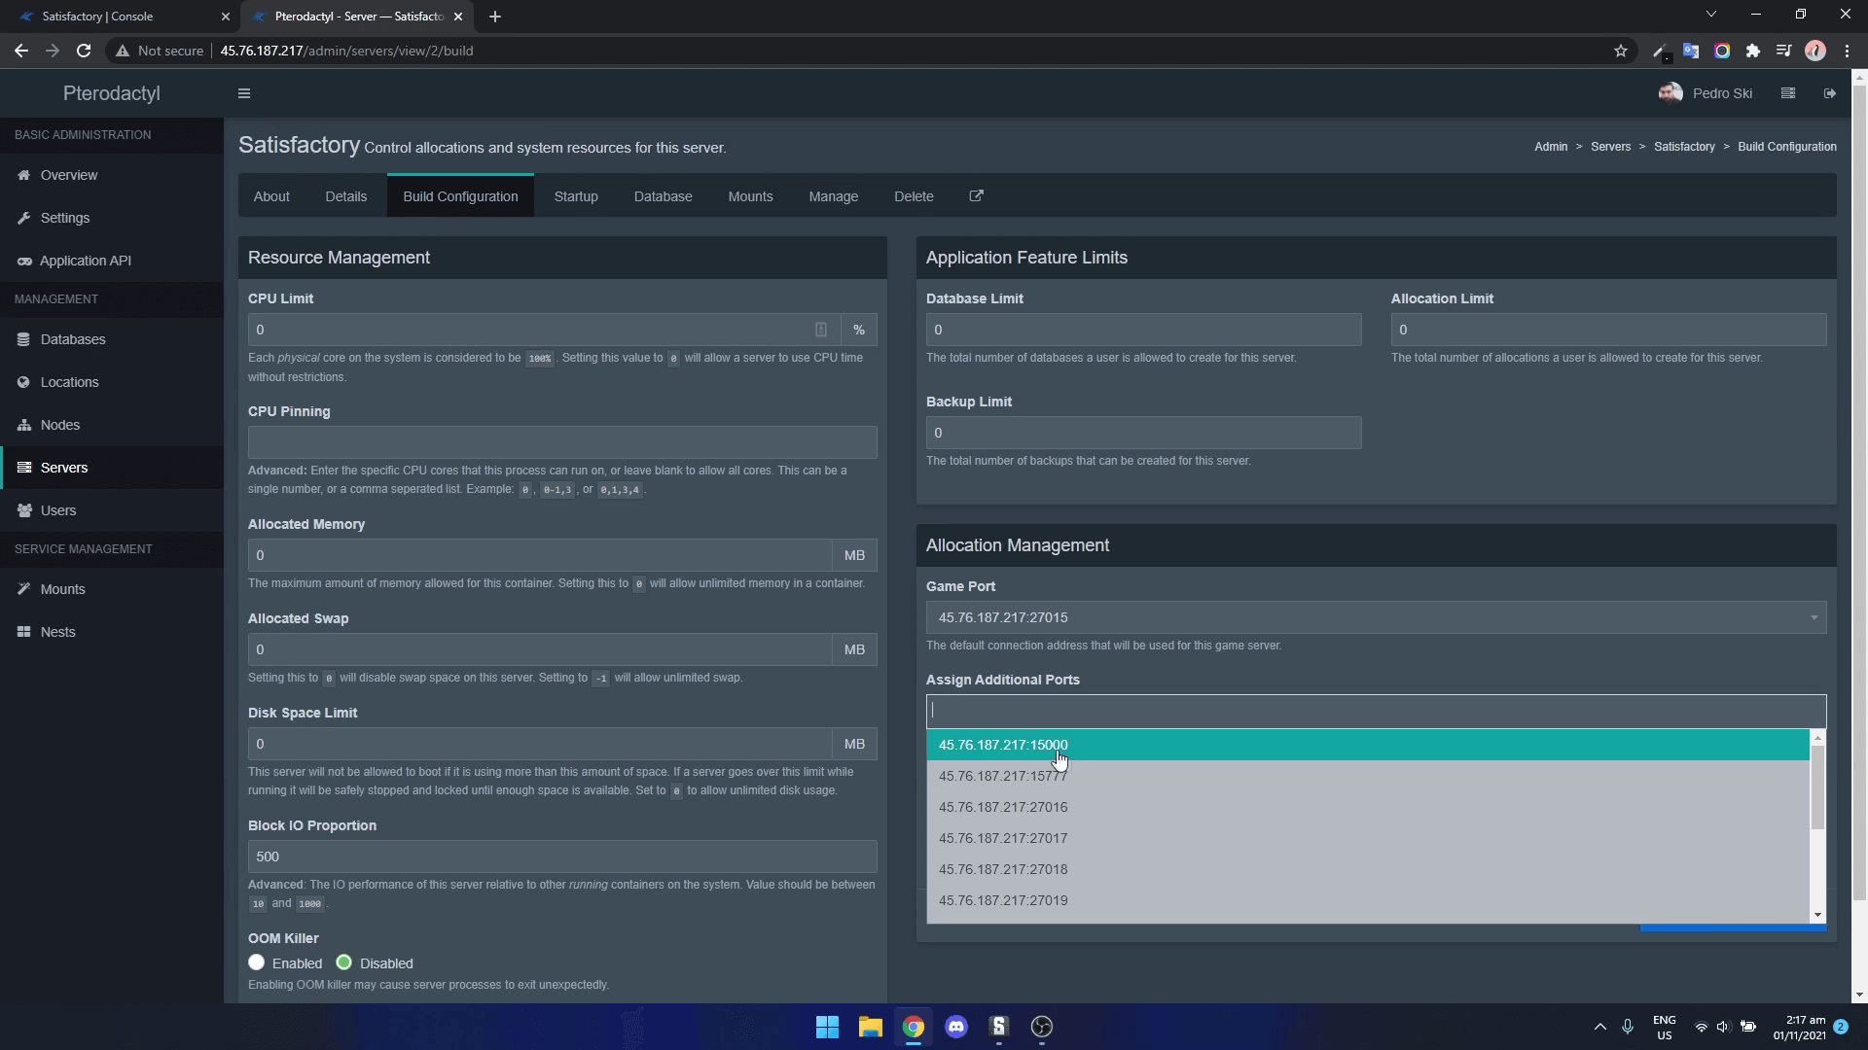Click the port dropdown list scrollbar thumb
This screenshot has height=1050, width=1868.
pos(1816,787)
